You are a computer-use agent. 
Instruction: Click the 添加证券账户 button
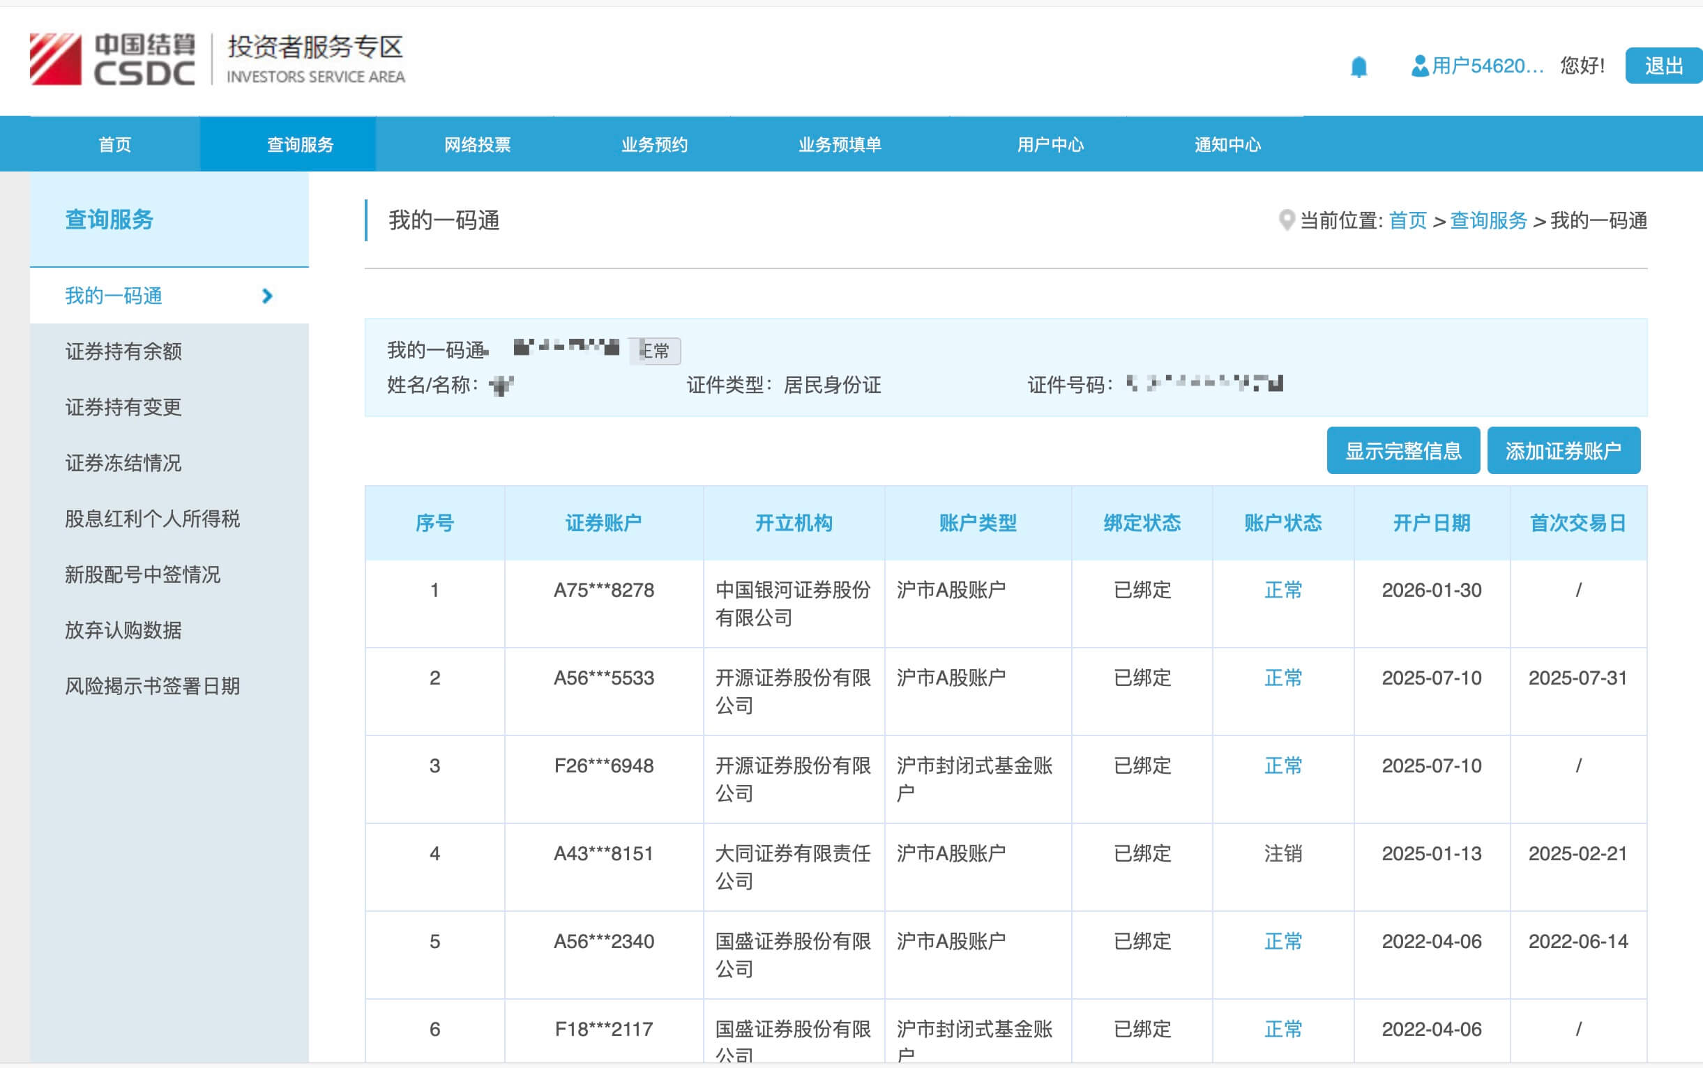[x=1564, y=450]
